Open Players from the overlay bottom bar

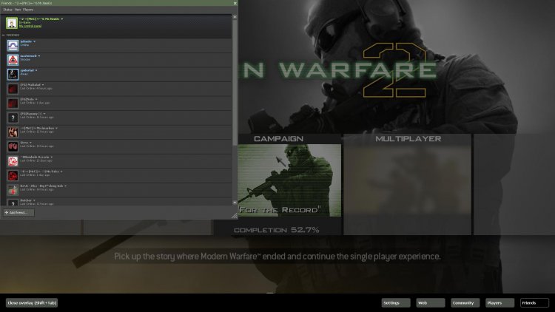tap(499, 303)
